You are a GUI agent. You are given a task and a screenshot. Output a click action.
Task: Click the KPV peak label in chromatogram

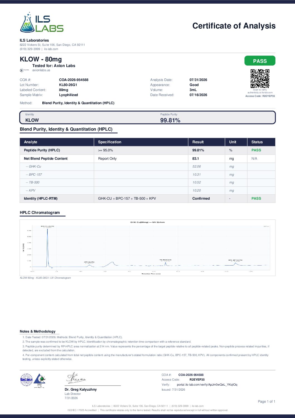tap(89, 262)
